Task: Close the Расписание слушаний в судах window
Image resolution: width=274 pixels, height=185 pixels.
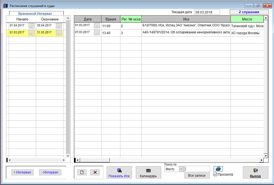Action: point(267,6)
